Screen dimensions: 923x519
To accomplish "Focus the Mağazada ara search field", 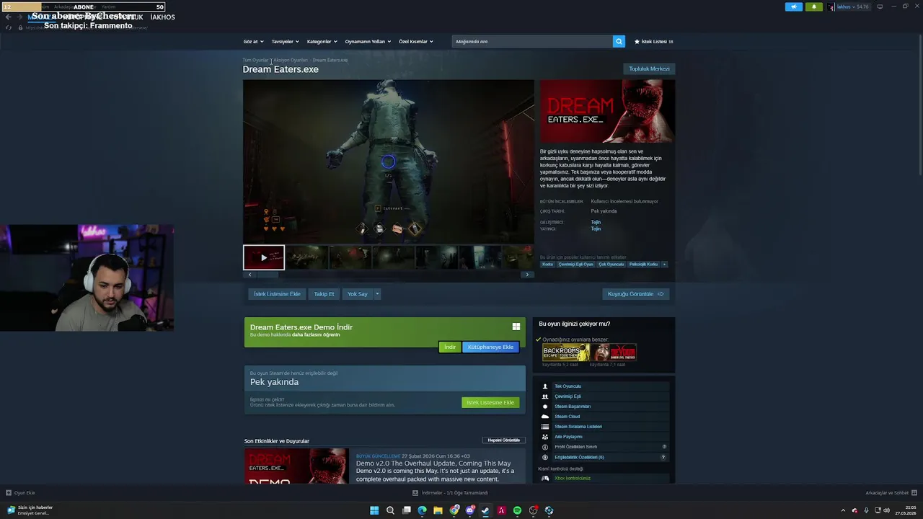I will tap(532, 41).
